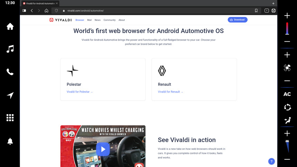This screenshot has width=297, height=167.
Task: Increase temperature with the top plus button
Action: (x=287, y=16)
